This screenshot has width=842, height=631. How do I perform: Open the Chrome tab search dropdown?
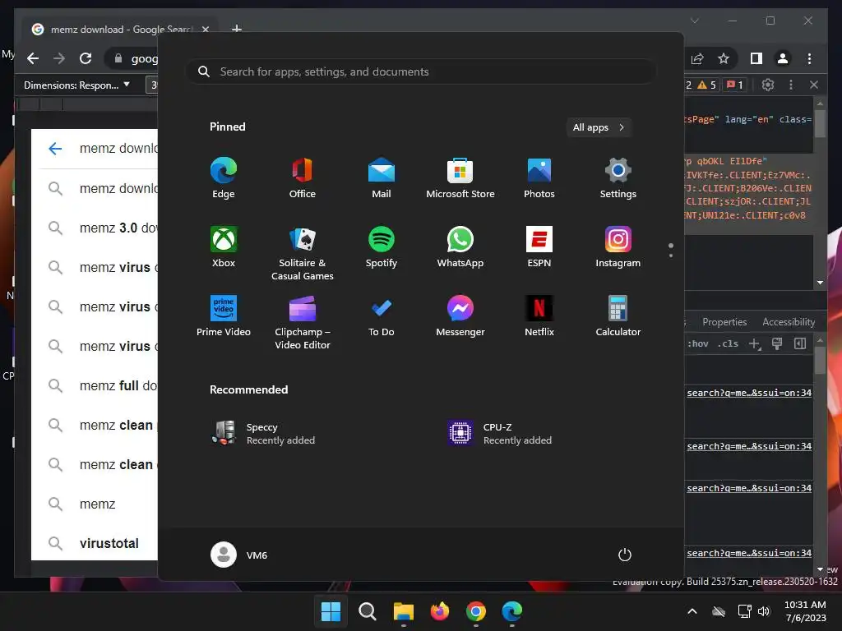[694, 21]
